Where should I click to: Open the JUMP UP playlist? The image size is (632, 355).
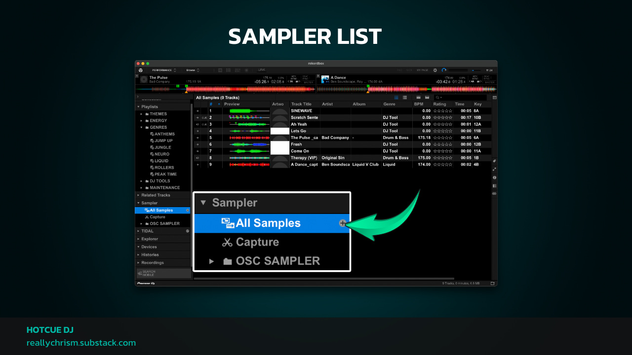[163, 141]
